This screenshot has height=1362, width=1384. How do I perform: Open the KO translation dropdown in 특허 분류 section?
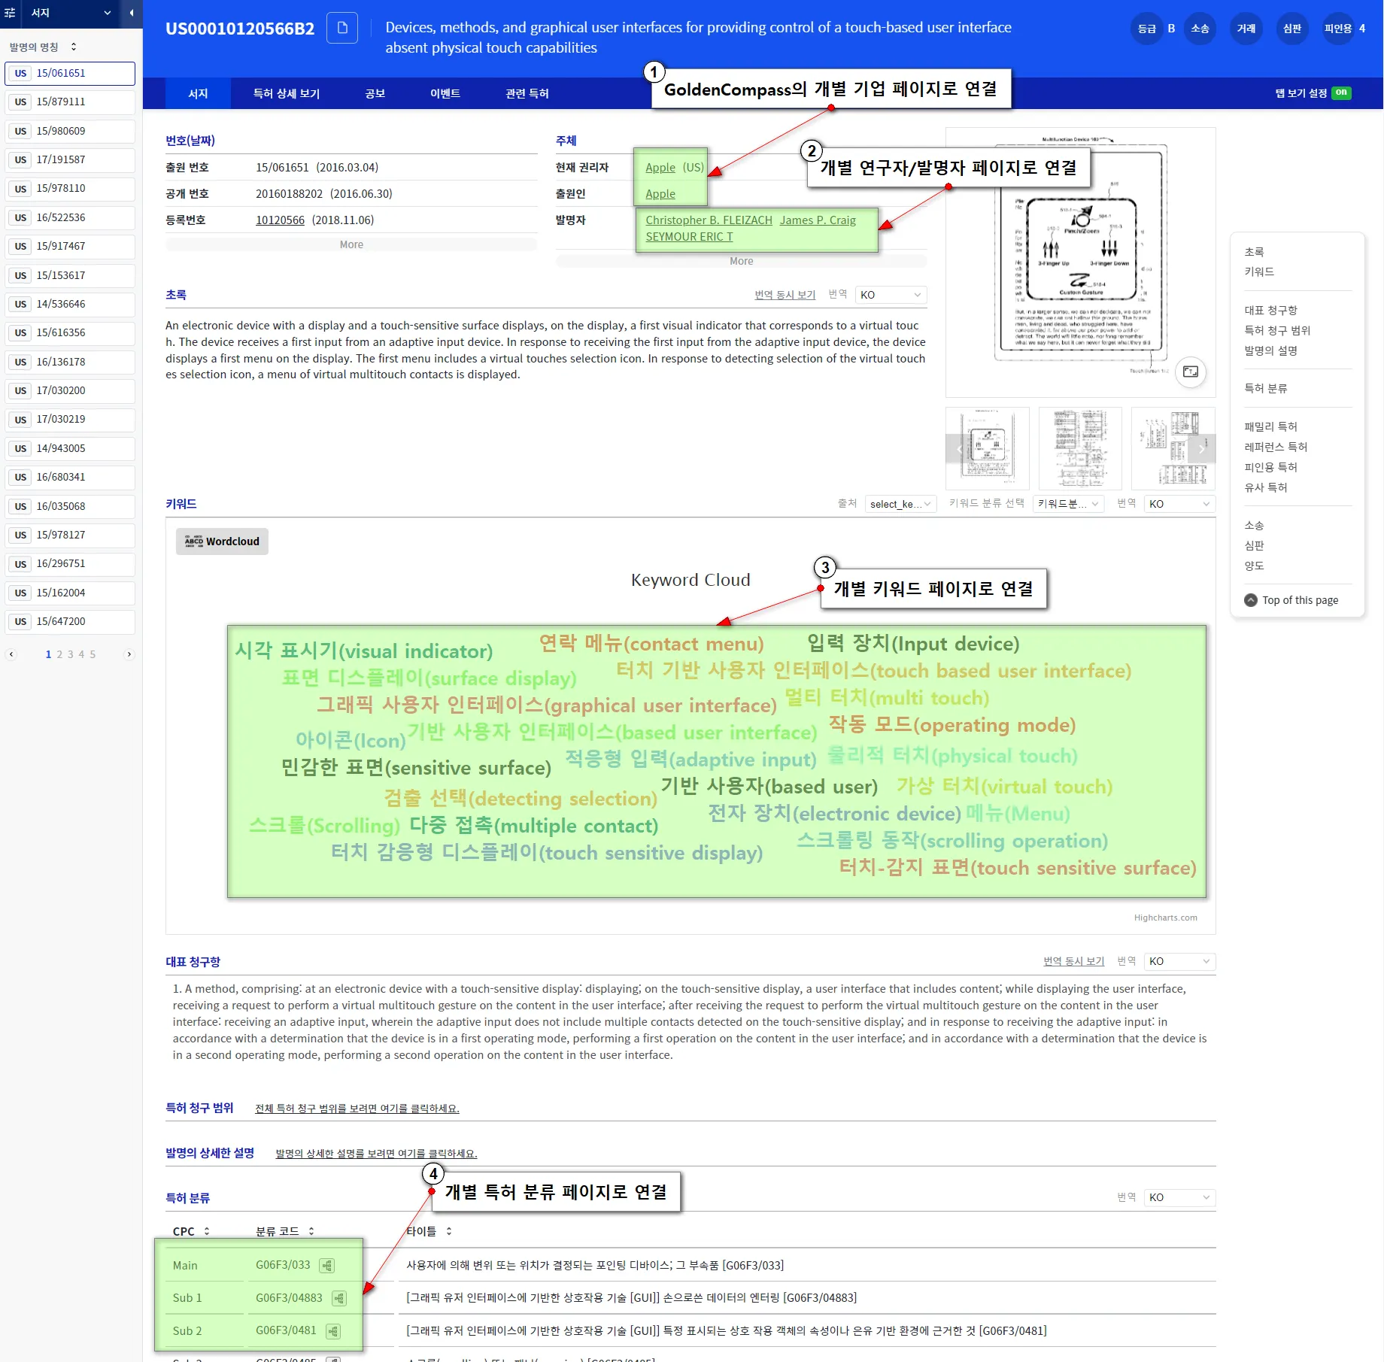1179,1197
